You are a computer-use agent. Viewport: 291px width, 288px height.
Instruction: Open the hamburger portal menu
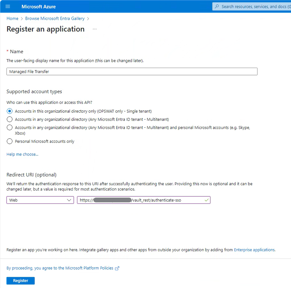[x=8, y=7]
